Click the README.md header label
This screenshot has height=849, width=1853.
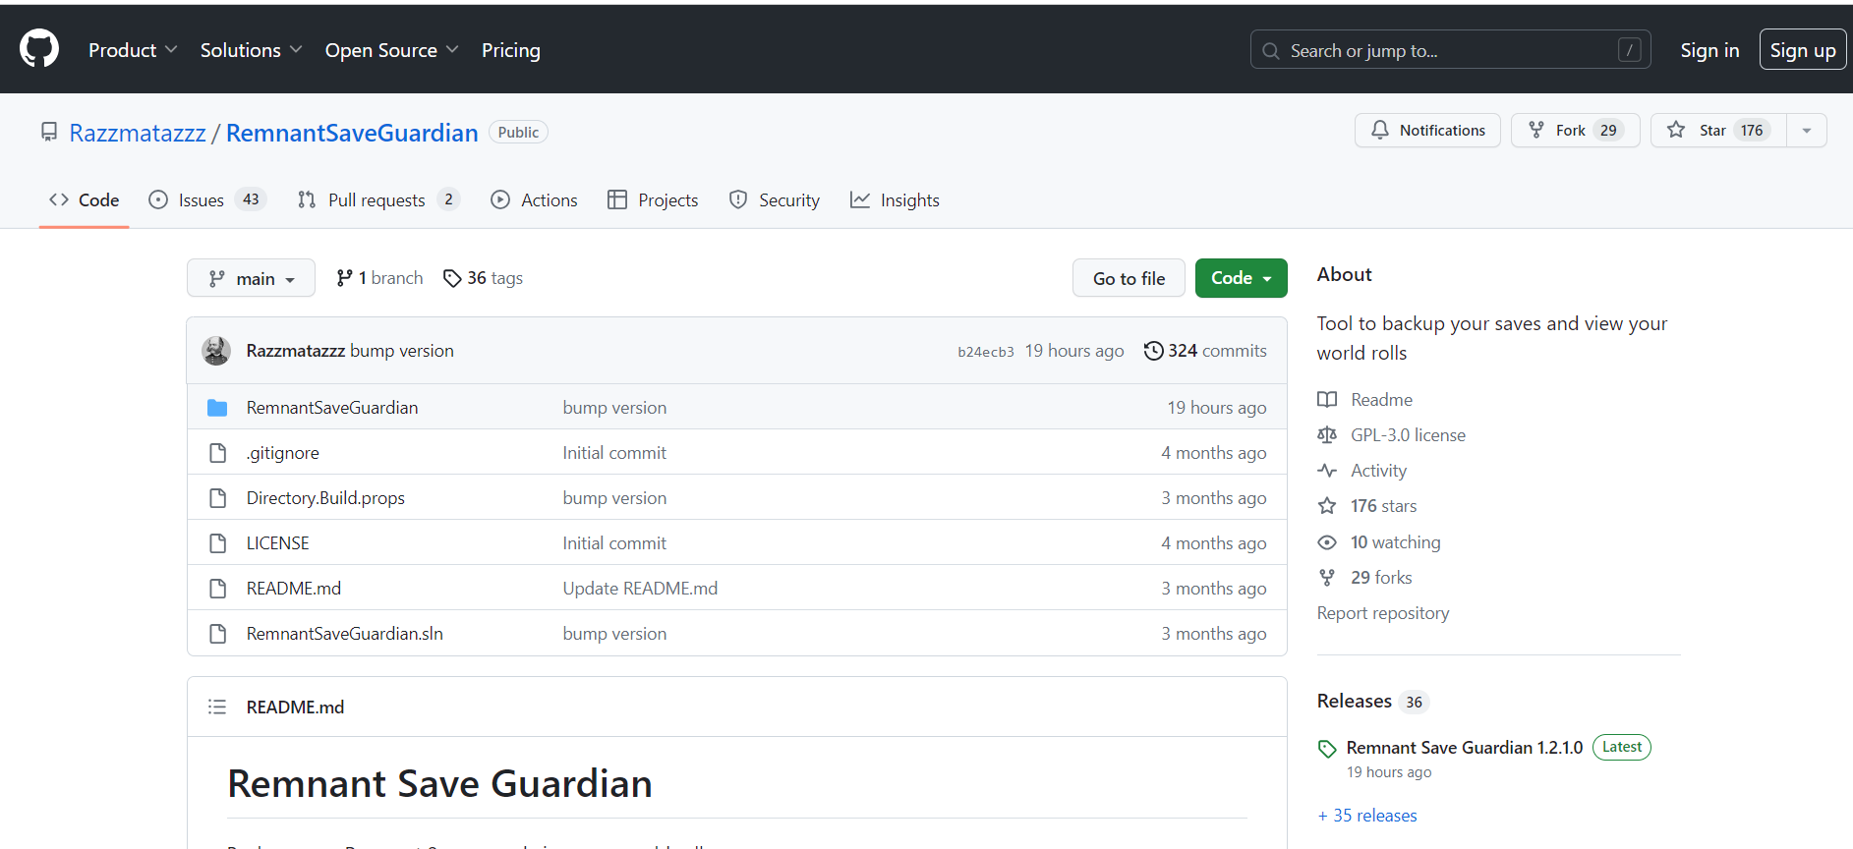[x=295, y=707]
